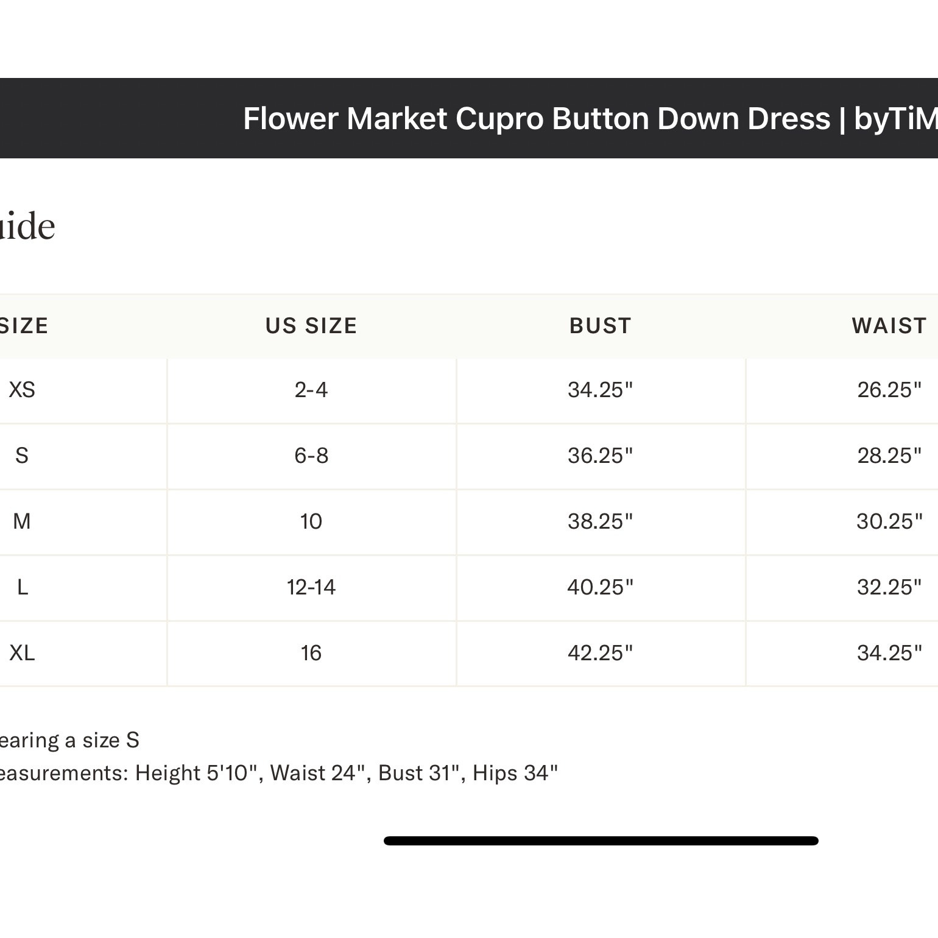
Task: Click the US size 16 cell
Action: (x=311, y=653)
